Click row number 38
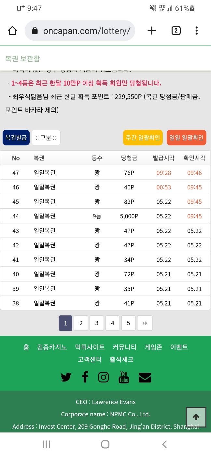Image resolution: width=211 pixels, height=457 pixels. [x=16, y=303]
